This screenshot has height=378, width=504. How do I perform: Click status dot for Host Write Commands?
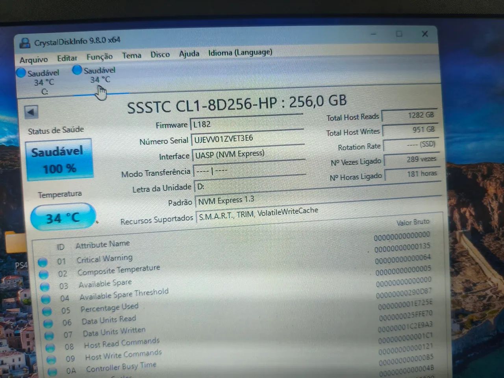(51, 360)
